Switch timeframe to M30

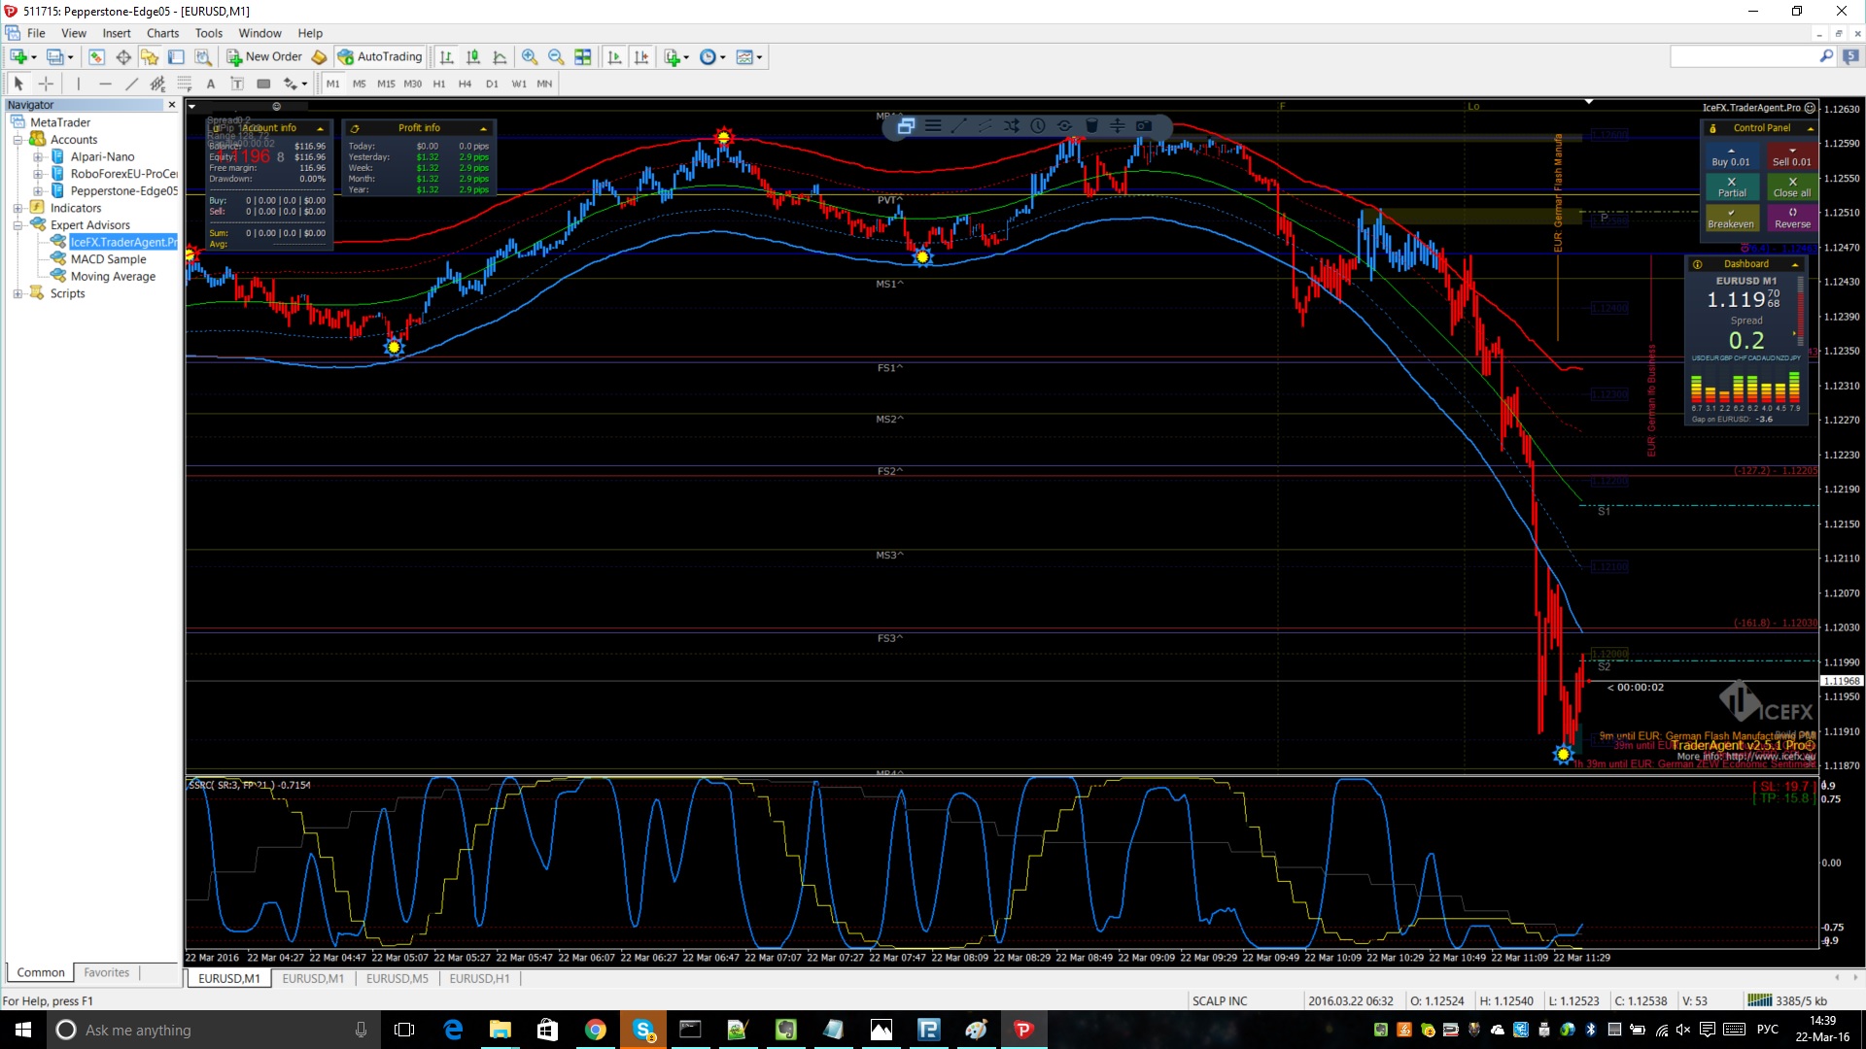[x=413, y=84]
